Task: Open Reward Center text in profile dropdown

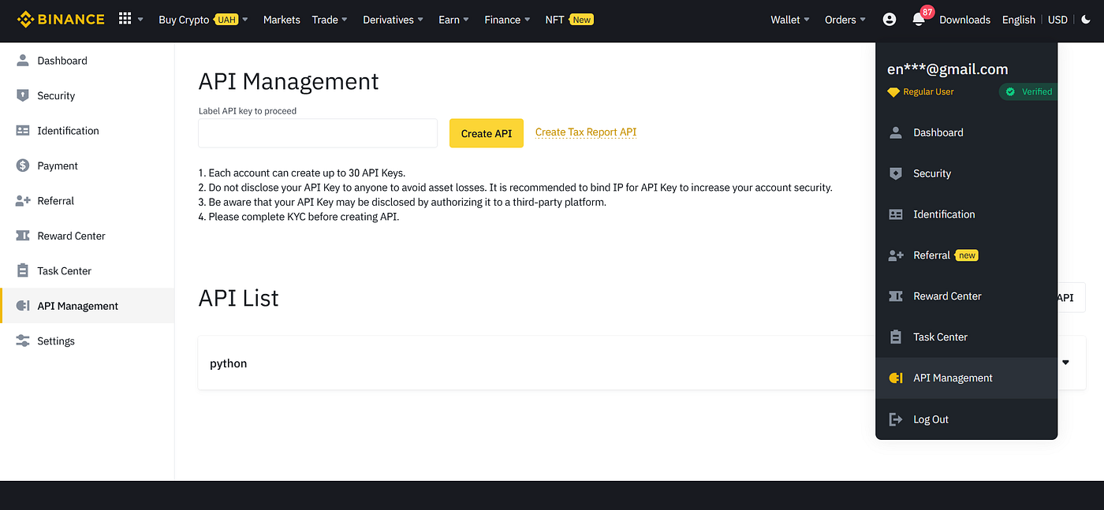Action: (x=947, y=296)
